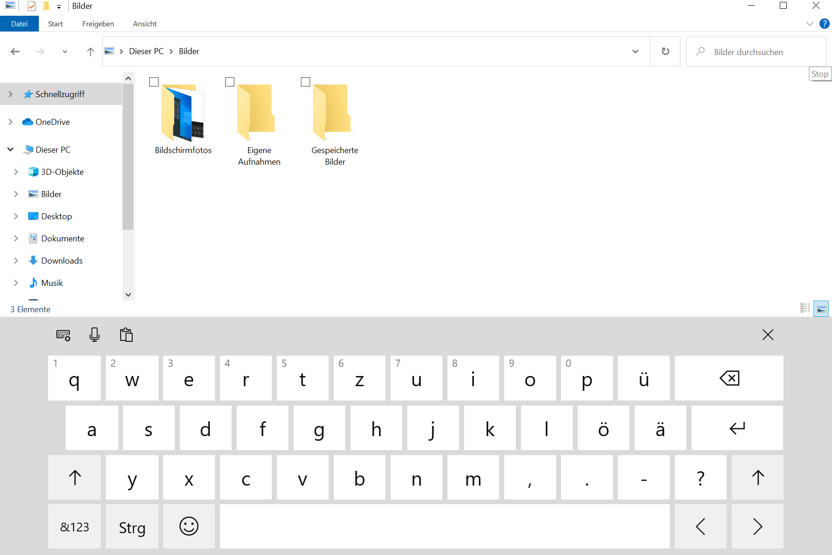The height and width of the screenshot is (555, 832).
Task: Activate microphone voice input
Action: click(94, 335)
